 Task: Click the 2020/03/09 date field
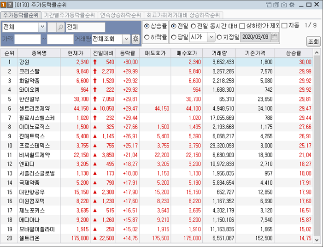(255, 37)
